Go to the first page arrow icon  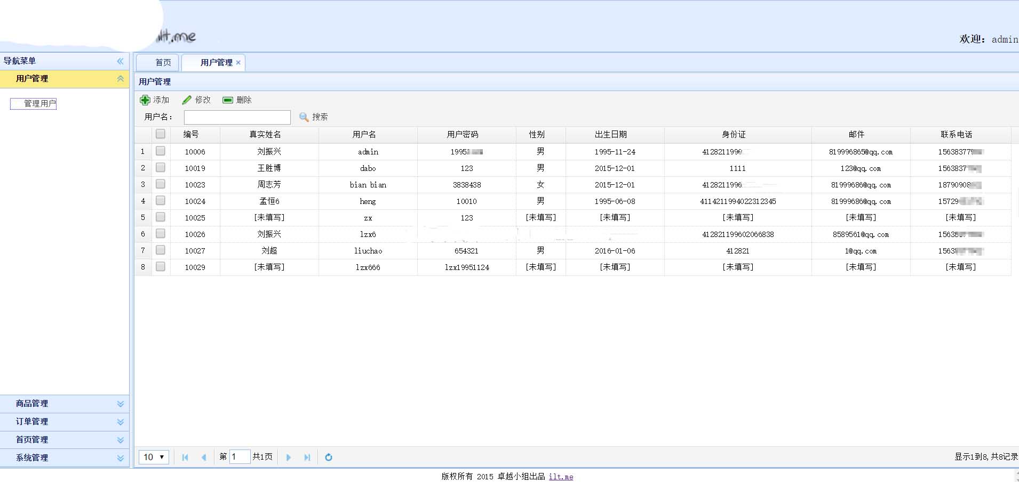(x=185, y=457)
